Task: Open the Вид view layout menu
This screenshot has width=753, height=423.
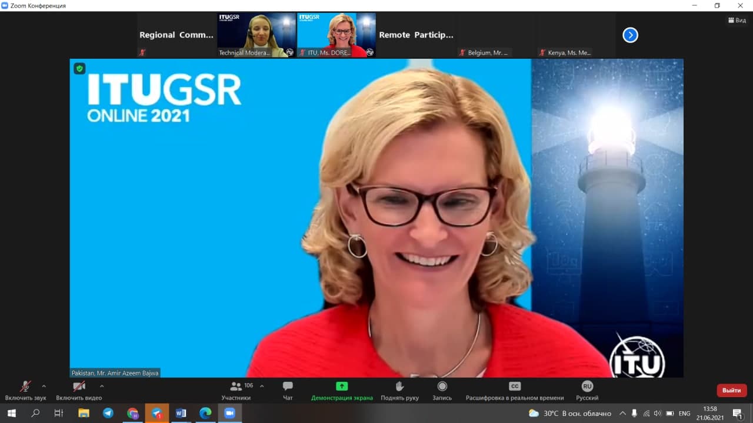Action: [x=737, y=20]
